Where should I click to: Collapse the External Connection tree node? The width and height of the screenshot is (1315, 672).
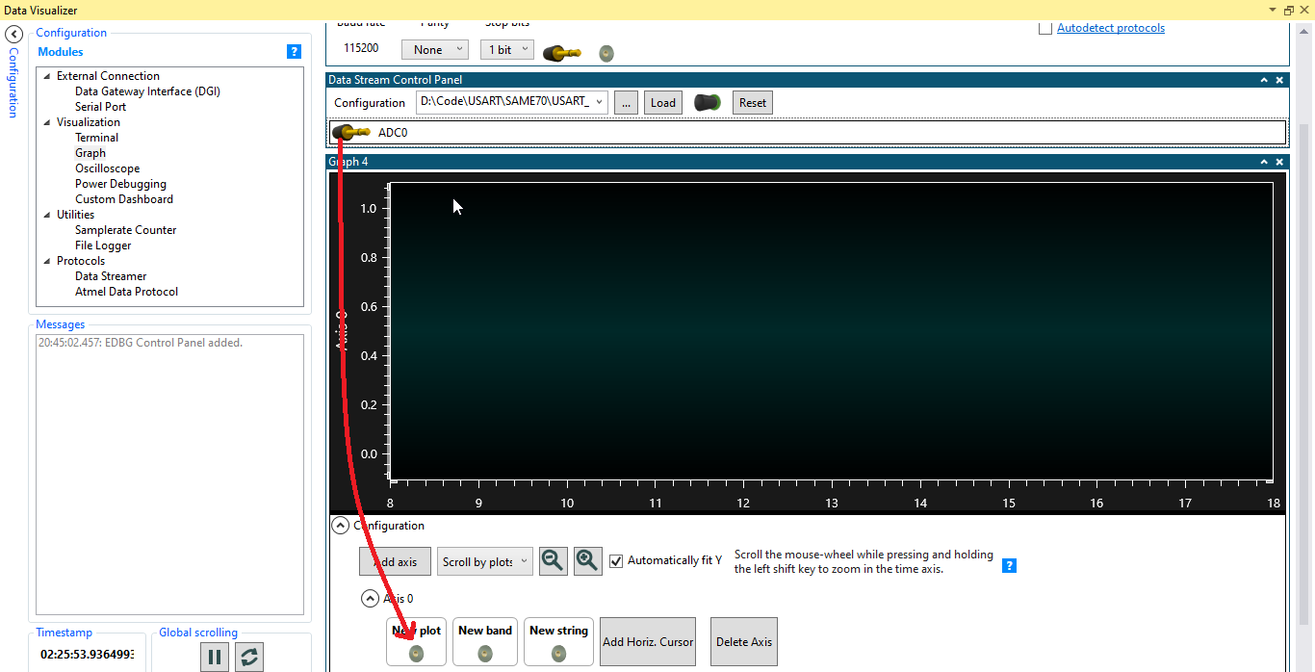point(46,76)
